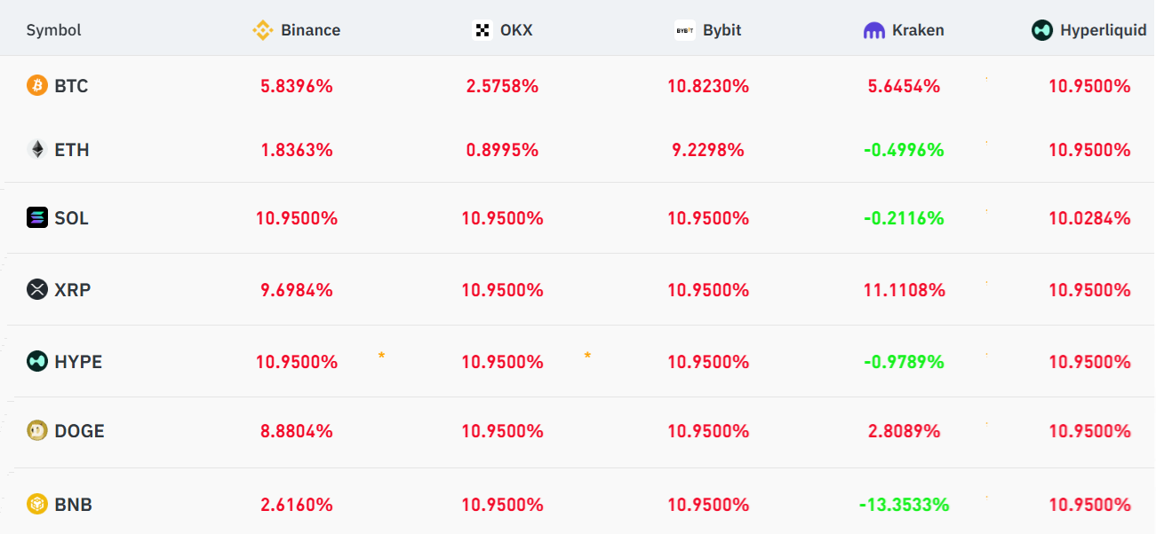
Task: Click the BNB coin icon
Action: click(x=36, y=505)
